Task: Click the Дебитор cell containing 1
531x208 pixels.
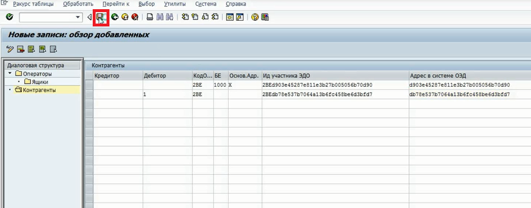Action: (167, 95)
